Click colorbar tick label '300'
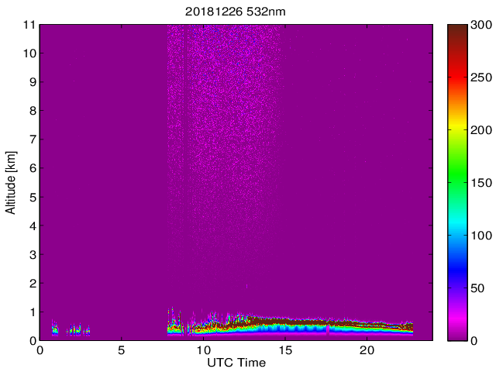The width and height of the screenshot is (496, 372). [x=481, y=25]
